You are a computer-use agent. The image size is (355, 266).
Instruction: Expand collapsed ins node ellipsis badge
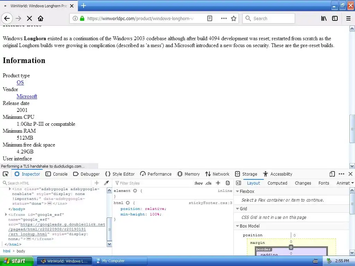(50, 203)
